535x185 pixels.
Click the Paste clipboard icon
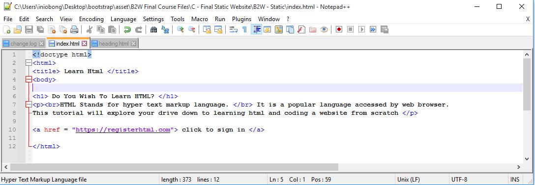(x=112, y=29)
